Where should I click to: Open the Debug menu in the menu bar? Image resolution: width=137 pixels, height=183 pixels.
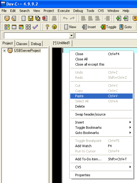tap(78, 11)
